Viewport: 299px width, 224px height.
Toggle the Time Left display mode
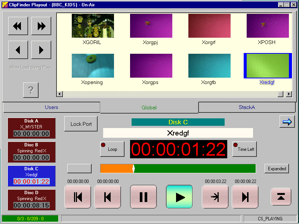coord(244,149)
